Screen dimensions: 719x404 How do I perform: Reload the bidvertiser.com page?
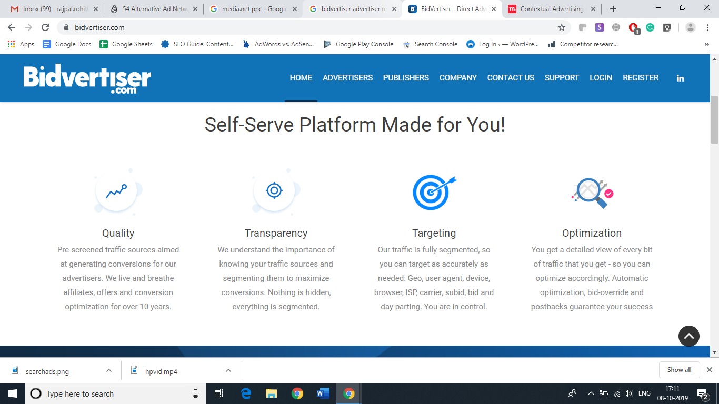(x=45, y=27)
